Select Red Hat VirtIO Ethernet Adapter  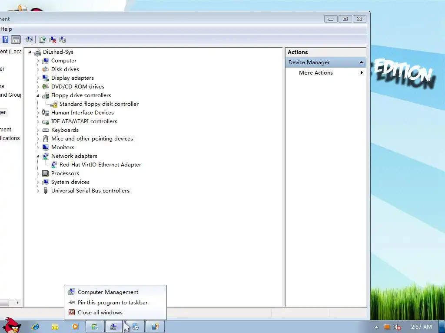click(x=100, y=164)
